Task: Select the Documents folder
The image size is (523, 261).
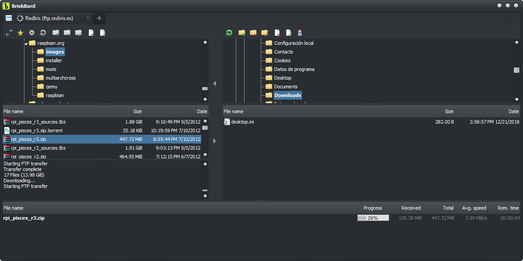Action: pyautogui.click(x=285, y=87)
